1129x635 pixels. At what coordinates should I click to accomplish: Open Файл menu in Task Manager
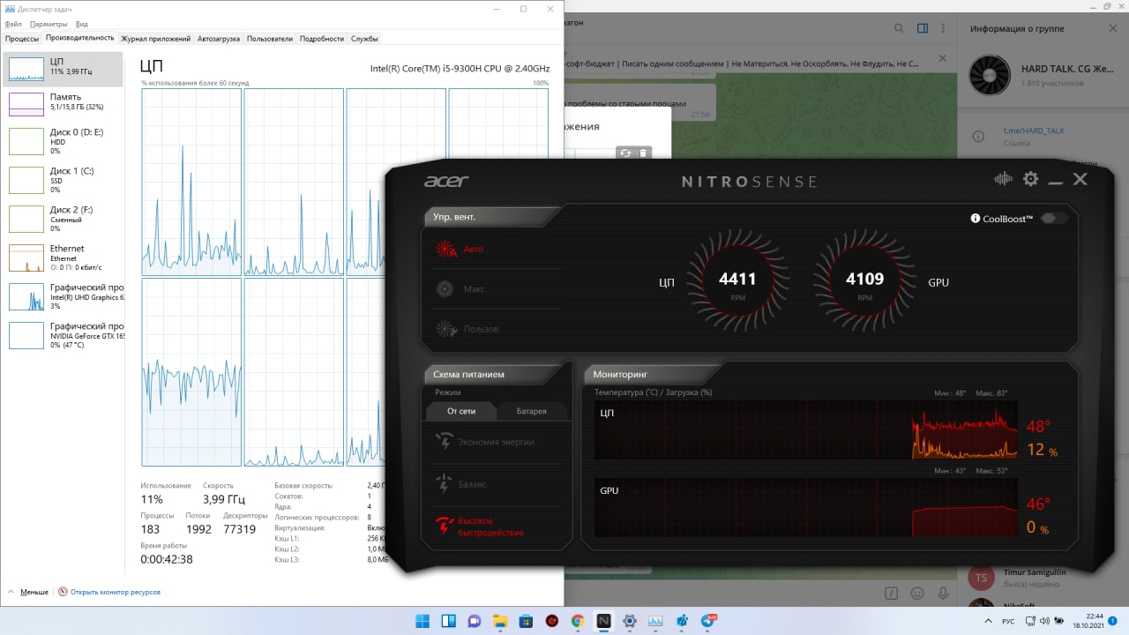click(13, 24)
